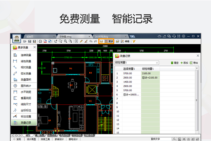Open the layers manager icon
The height and width of the screenshot is (141, 211).
point(117,41)
